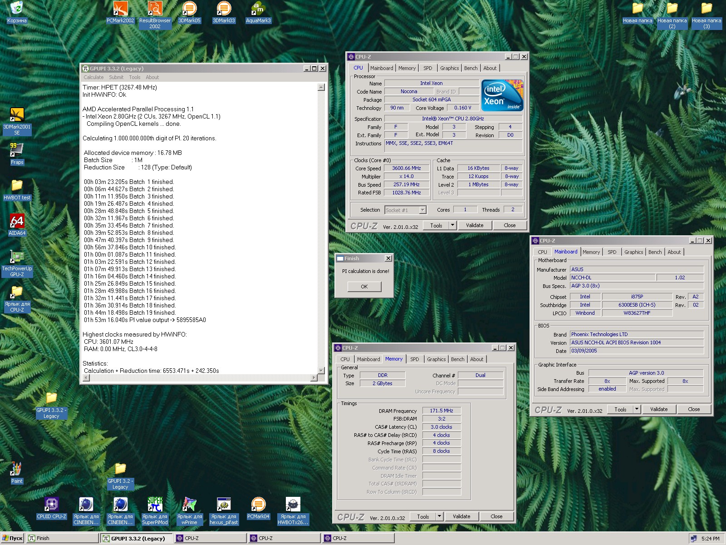
Task: Open GPUPI Calculate menu
Action: click(93, 77)
